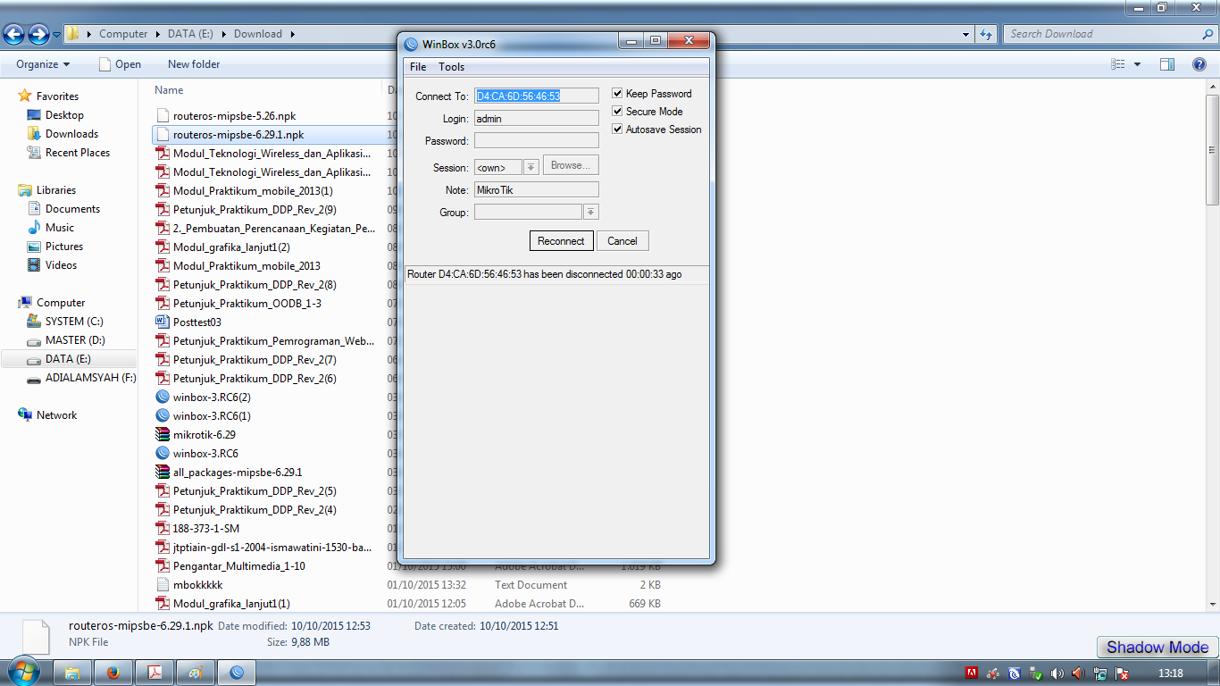
Task: Select Documents library in navigation pane
Action: [72, 209]
